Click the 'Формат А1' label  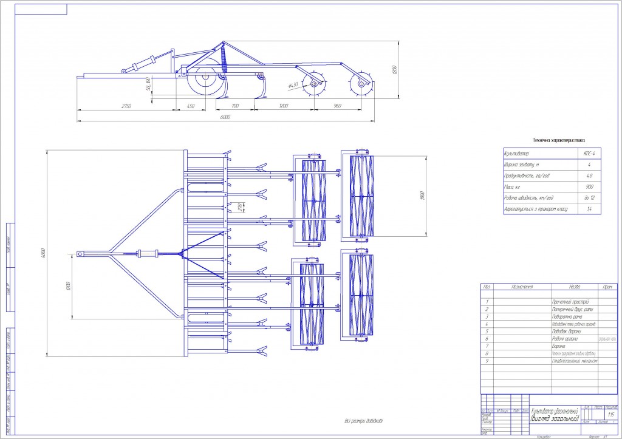click(599, 437)
